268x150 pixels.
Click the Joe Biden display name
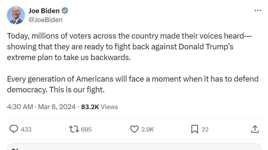click(44, 11)
